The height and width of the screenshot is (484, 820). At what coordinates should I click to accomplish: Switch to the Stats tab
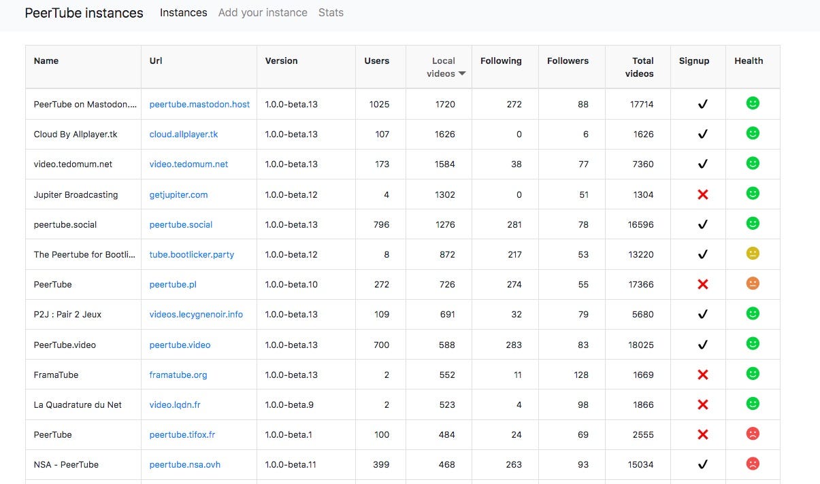click(331, 12)
